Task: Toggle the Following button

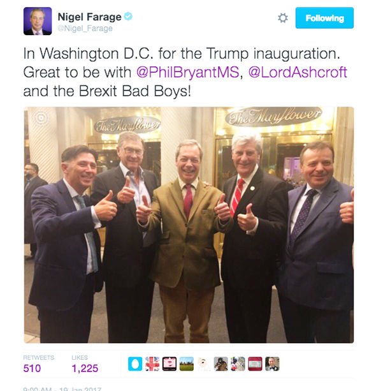Action: (x=324, y=18)
